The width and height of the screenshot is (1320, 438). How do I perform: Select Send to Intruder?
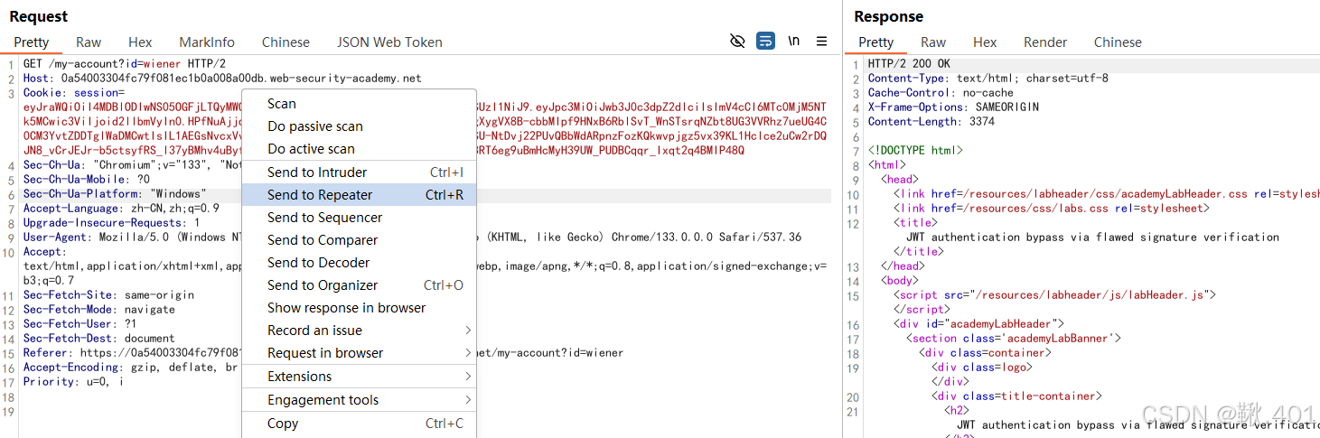(x=359, y=172)
